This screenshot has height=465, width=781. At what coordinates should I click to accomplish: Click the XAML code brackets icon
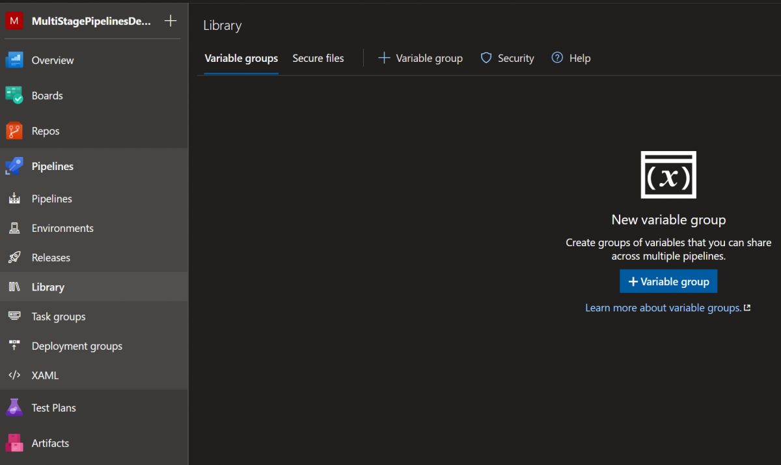[x=14, y=376]
